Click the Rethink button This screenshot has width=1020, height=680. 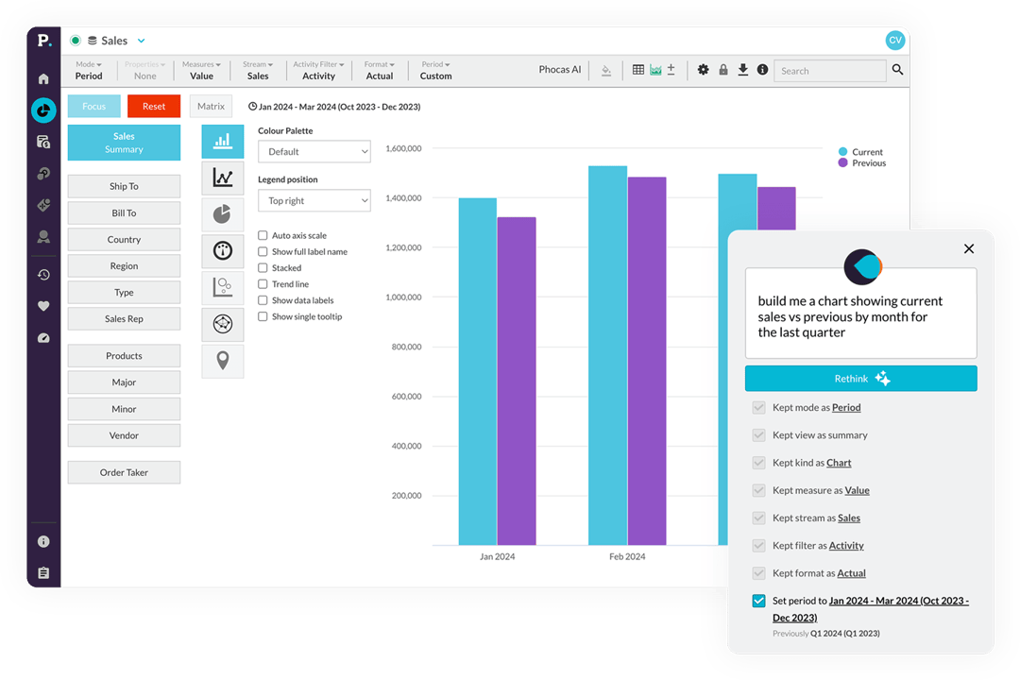coord(860,378)
